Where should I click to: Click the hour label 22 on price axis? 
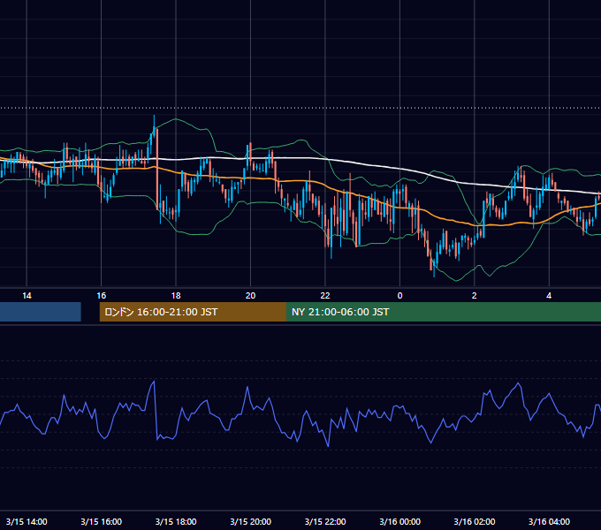click(325, 296)
